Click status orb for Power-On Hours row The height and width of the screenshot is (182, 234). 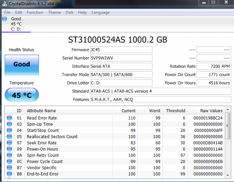(x=9, y=149)
